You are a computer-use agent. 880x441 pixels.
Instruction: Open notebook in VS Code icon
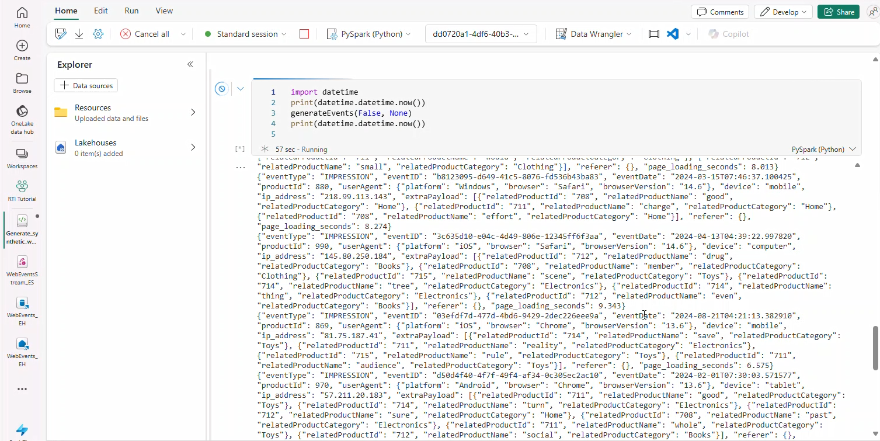coord(673,34)
